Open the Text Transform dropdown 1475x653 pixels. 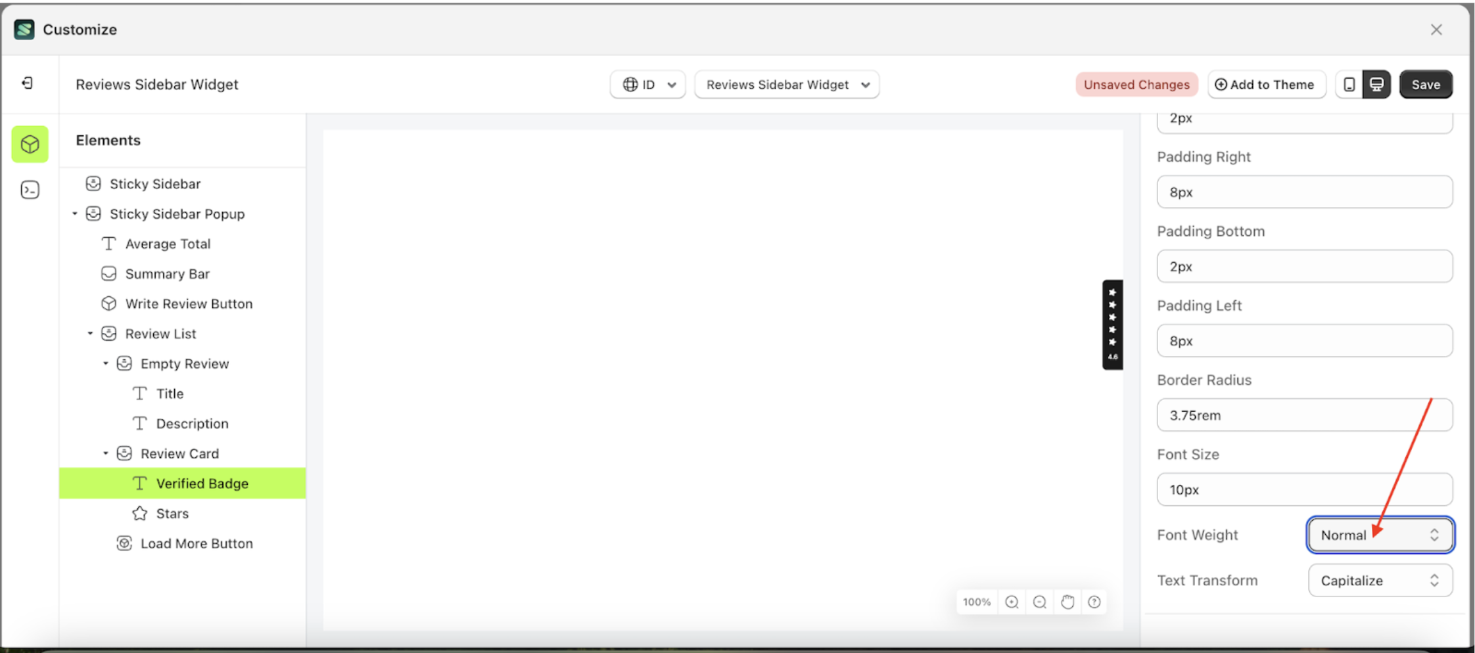tap(1380, 580)
